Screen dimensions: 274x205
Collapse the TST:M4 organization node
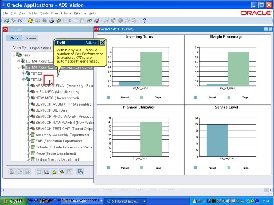tap(24, 80)
